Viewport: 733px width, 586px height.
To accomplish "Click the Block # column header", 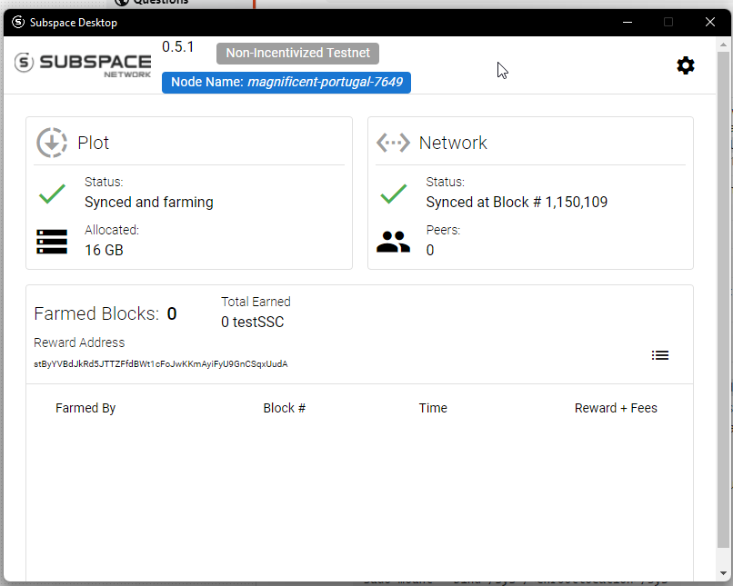I will click(x=284, y=407).
